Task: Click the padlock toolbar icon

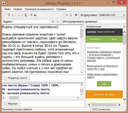Action: point(71,15)
